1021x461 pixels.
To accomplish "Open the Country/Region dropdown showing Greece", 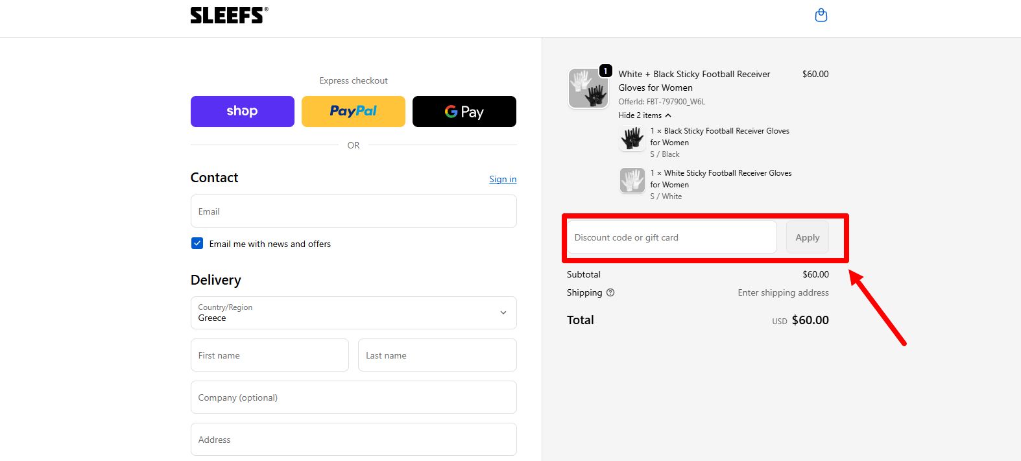I will click(354, 313).
